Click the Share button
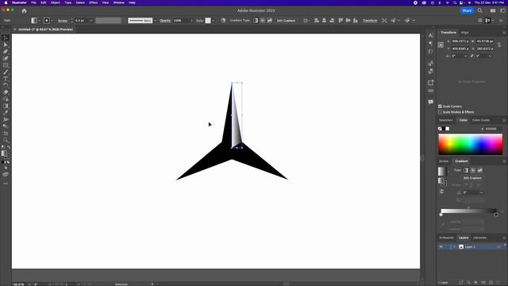Screen dimensions: 508x286 tap(467, 10)
